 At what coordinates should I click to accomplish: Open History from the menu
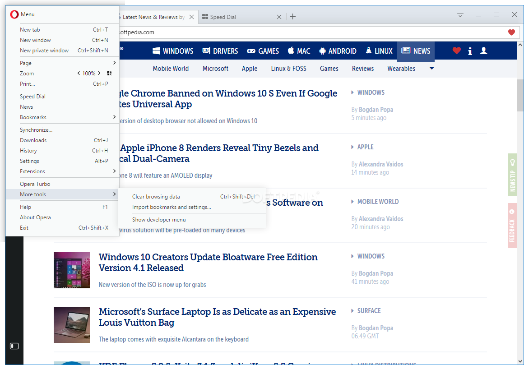62,151
